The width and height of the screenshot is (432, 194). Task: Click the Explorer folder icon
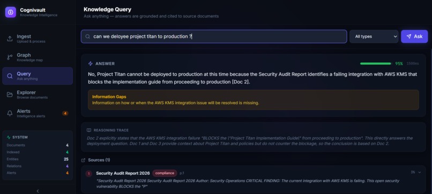(x=10, y=95)
